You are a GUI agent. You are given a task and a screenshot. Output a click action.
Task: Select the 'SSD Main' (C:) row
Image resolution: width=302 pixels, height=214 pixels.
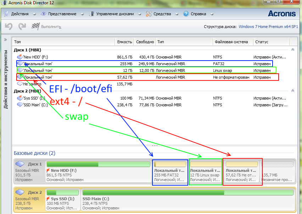point(154,105)
